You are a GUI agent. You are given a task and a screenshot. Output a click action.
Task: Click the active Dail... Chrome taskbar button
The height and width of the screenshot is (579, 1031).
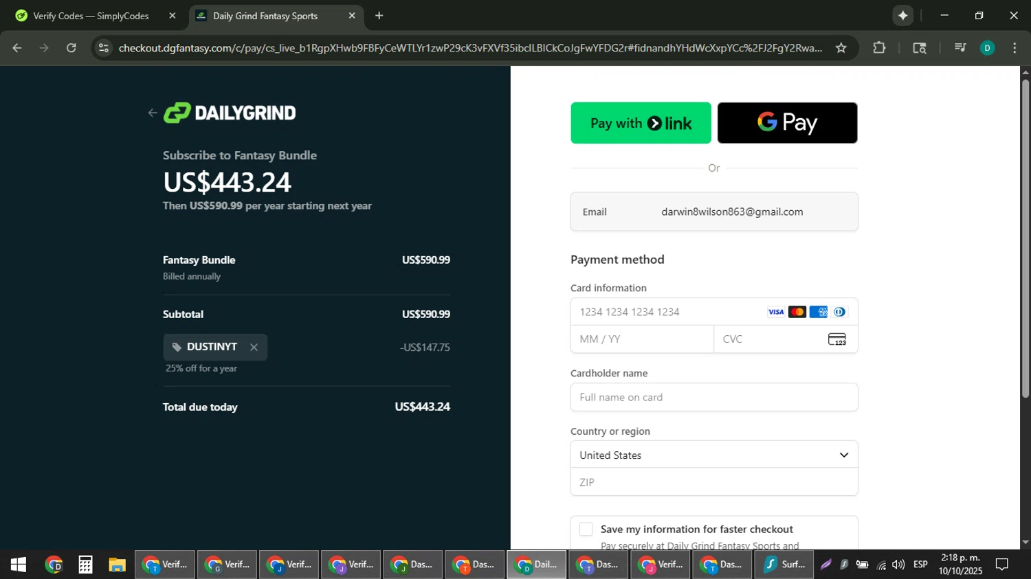click(537, 565)
